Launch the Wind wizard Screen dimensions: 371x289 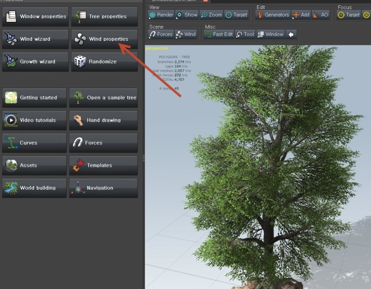click(35, 39)
